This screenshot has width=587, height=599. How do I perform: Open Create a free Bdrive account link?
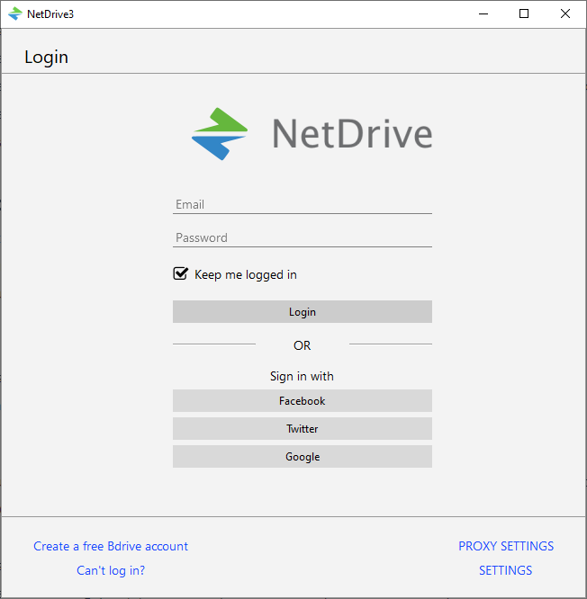pos(111,546)
